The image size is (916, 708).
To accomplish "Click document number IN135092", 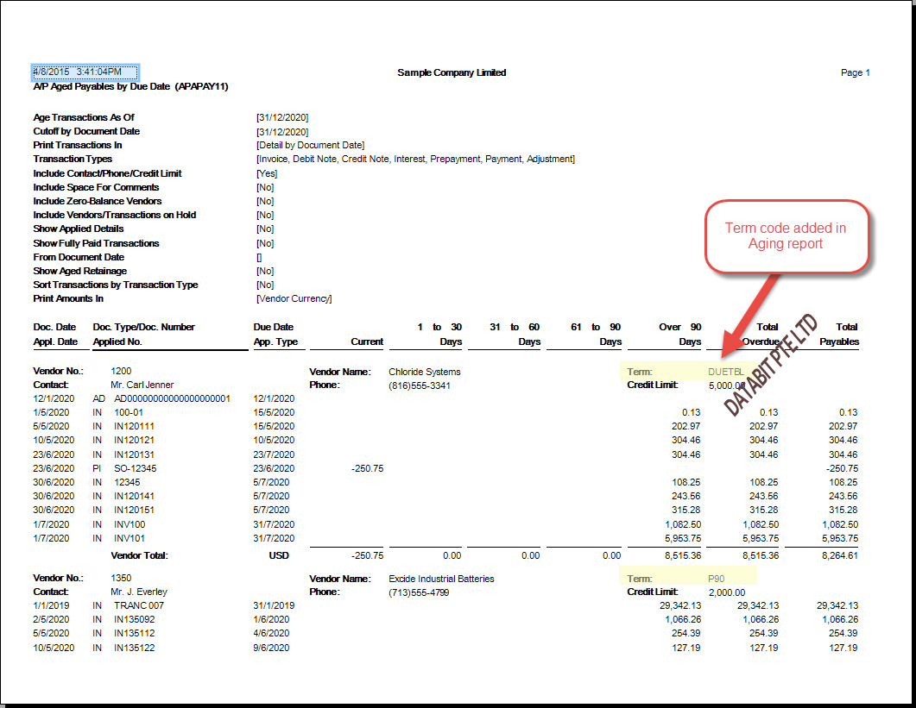I will coord(135,619).
